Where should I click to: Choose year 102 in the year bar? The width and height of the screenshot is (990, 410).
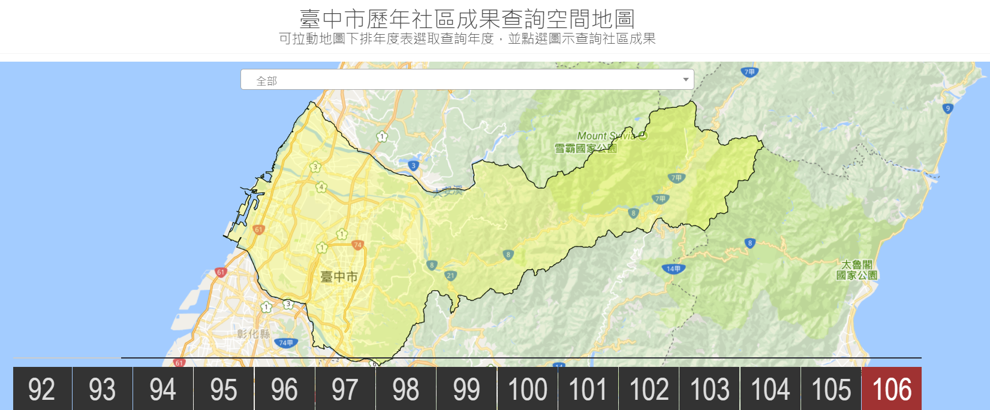coord(649,389)
